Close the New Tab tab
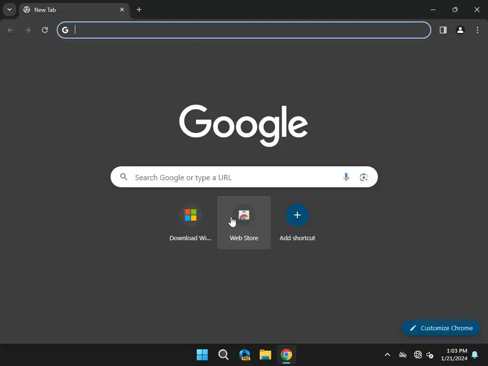 coord(122,10)
